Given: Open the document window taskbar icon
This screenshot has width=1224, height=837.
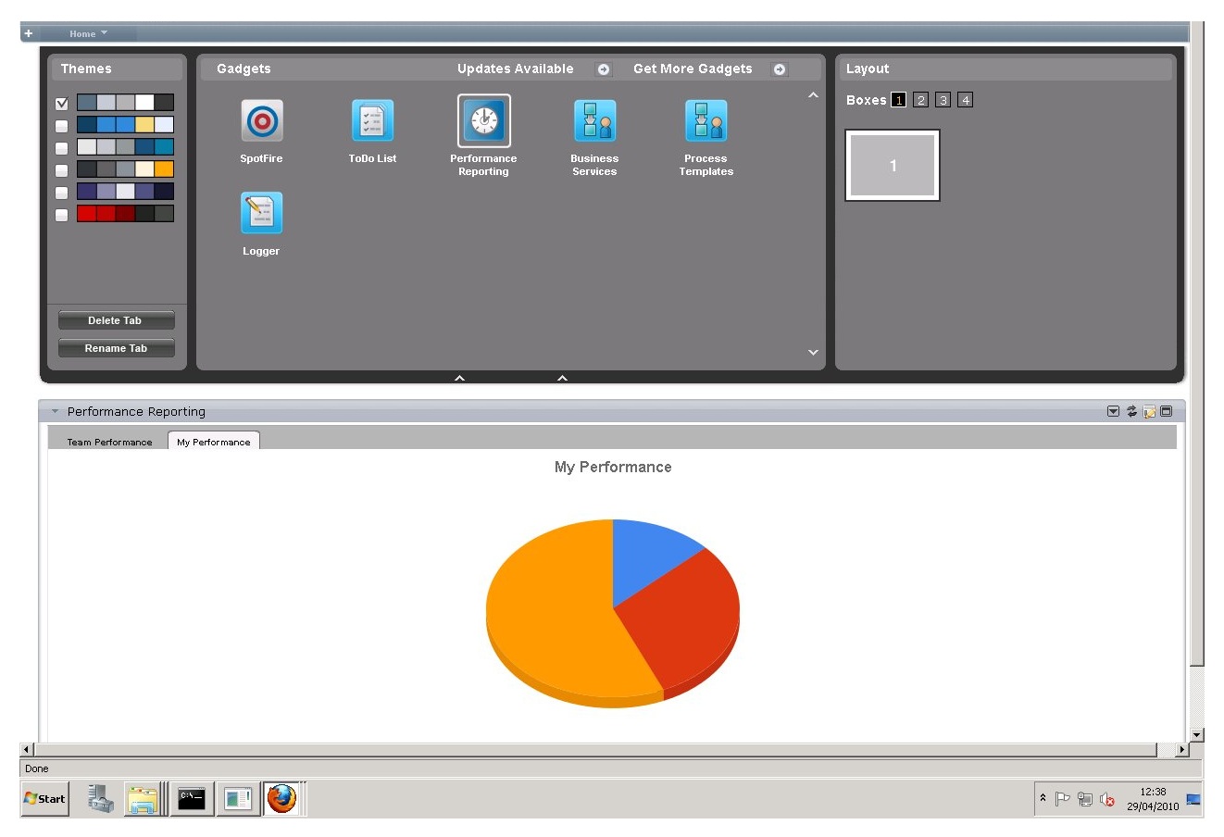Looking at the screenshot, I should [238, 798].
